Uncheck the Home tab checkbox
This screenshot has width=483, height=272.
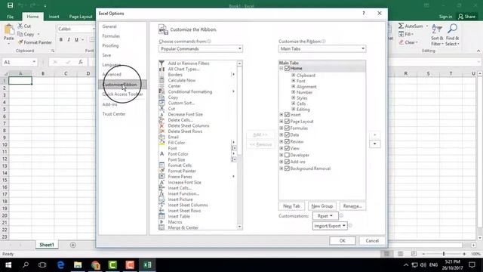[x=287, y=68]
